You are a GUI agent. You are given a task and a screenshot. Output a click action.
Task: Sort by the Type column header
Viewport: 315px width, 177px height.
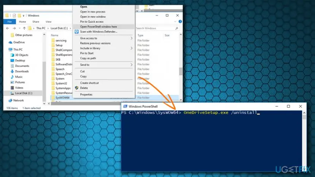click(140, 35)
